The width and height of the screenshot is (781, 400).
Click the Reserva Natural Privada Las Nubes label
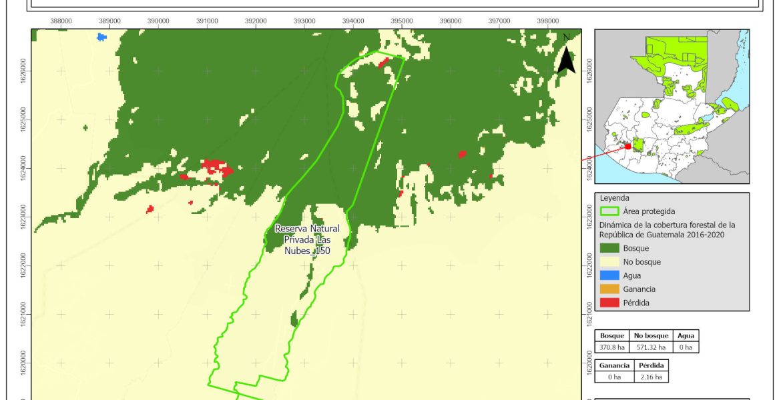[x=307, y=239]
